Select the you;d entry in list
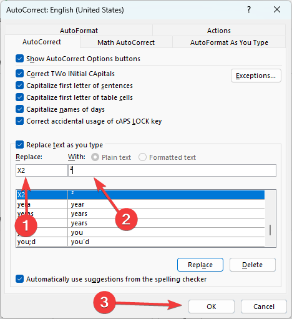The height and width of the screenshot is (319, 292). point(140,242)
